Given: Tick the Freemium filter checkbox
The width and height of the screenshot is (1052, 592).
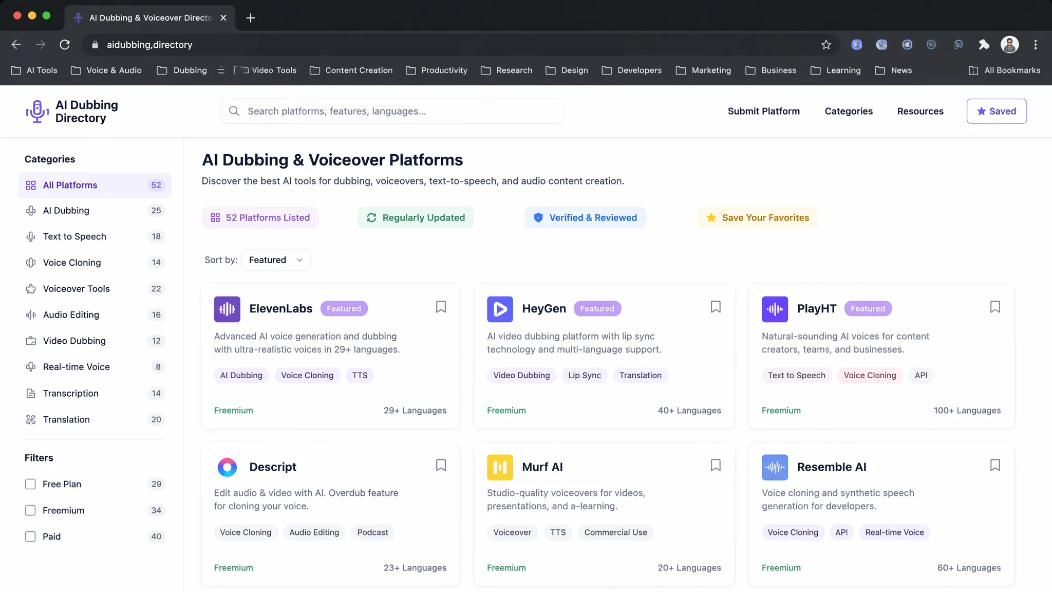Looking at the screenshot, I should pyautogui.click(x=30, y=510).
